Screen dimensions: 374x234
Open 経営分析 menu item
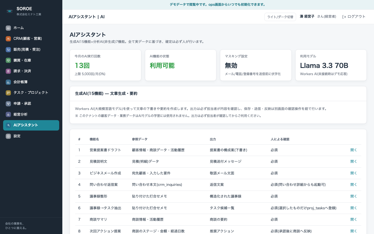click(x=31, y=114)
